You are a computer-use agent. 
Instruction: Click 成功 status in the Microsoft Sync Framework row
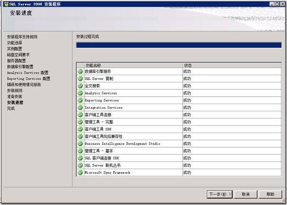point(187,173)
